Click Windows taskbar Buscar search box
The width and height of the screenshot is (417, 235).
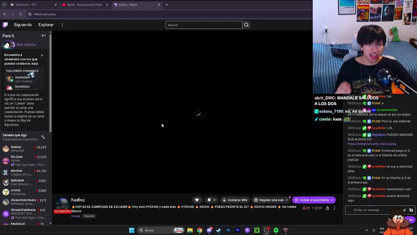point(161,230)
